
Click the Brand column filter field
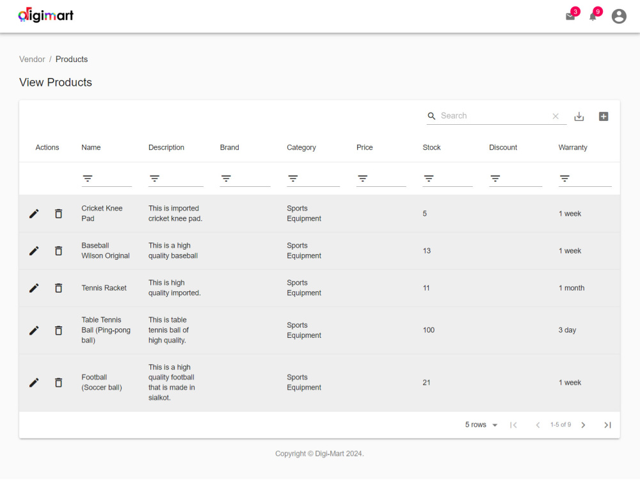(x=245, y=179)
